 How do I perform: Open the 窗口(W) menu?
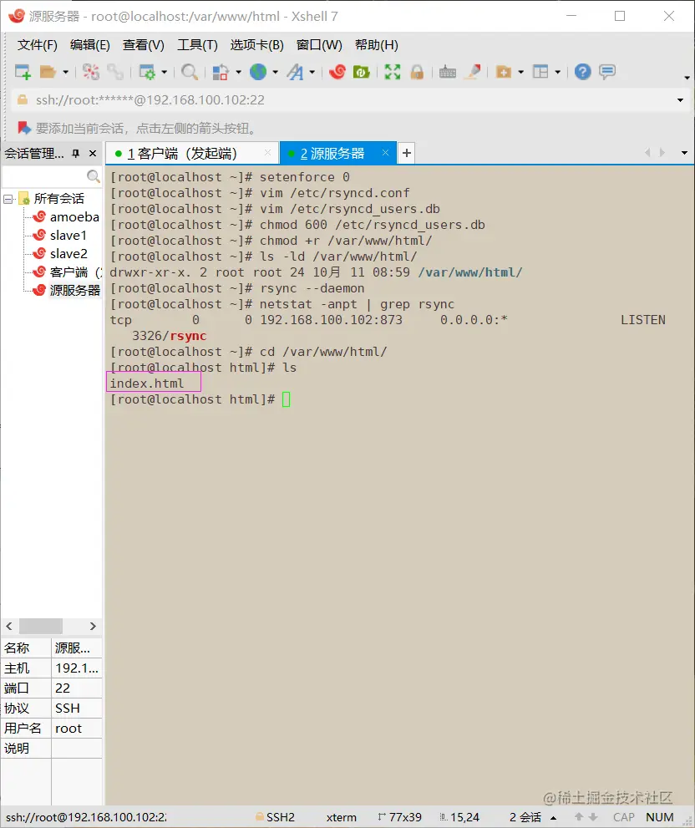(319, 45)
